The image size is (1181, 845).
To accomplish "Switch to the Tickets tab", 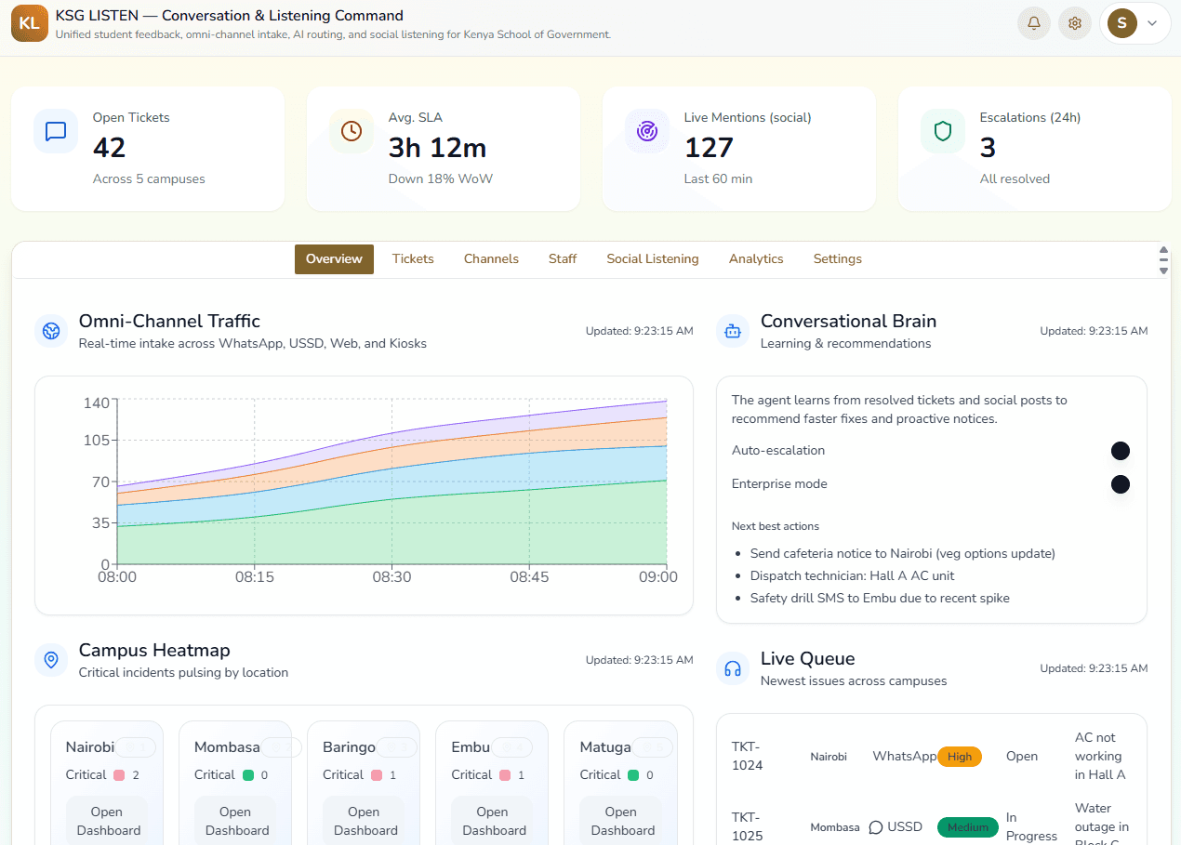I will coord(413,259).
